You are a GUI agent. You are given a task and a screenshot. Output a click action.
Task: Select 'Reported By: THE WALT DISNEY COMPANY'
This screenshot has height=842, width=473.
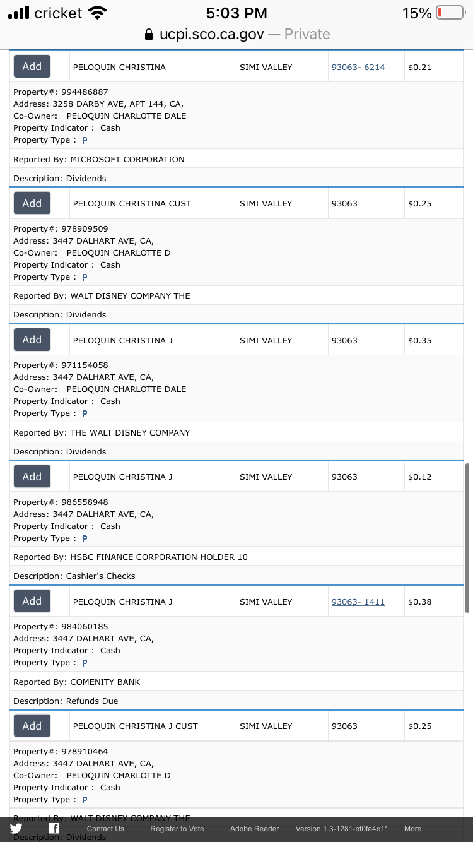pyautogui.click(x=102, y=432)
